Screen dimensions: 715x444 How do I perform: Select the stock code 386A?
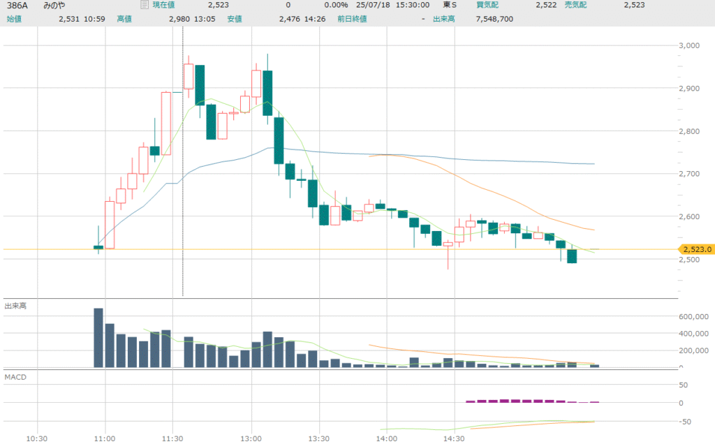[17, 6]
